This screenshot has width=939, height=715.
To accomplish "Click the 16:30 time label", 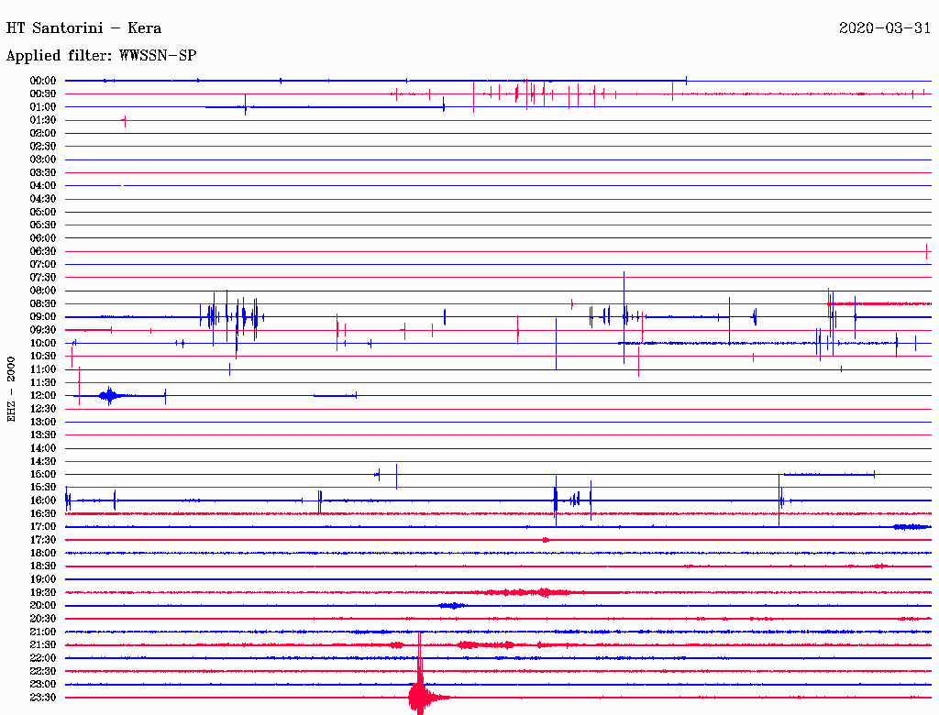I will 43,513.
